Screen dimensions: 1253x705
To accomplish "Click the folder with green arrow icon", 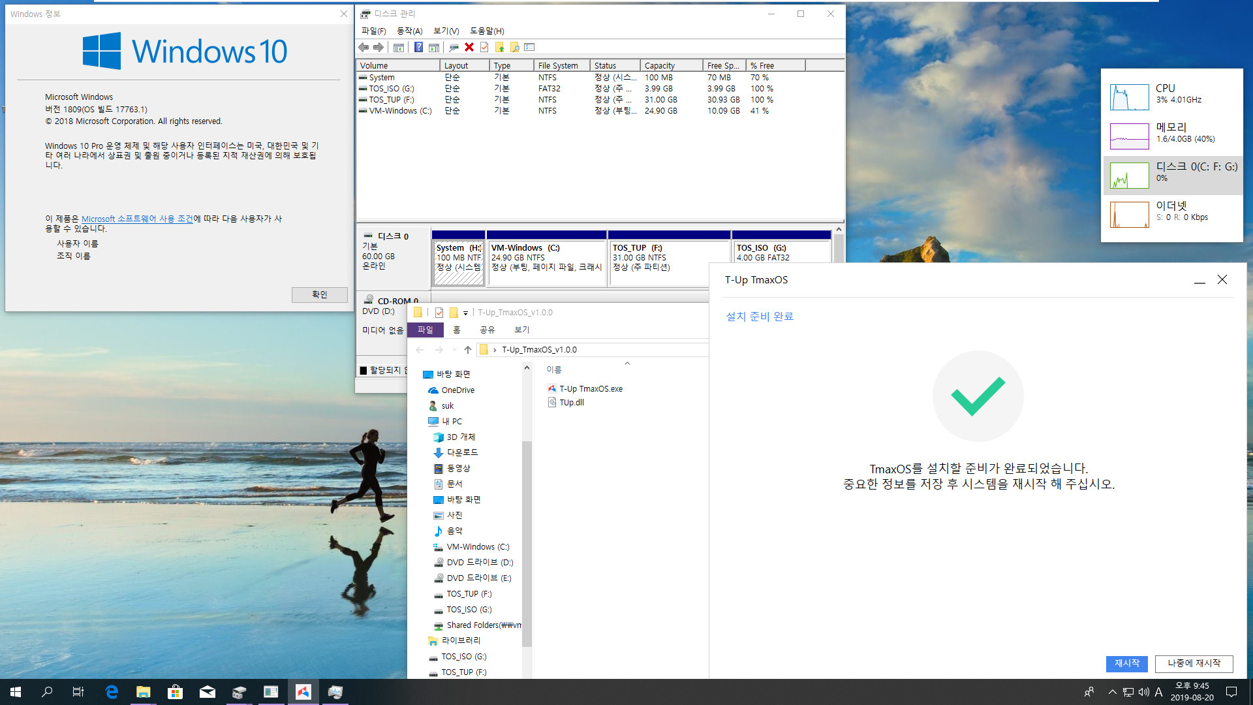I will tap(500, 47).
